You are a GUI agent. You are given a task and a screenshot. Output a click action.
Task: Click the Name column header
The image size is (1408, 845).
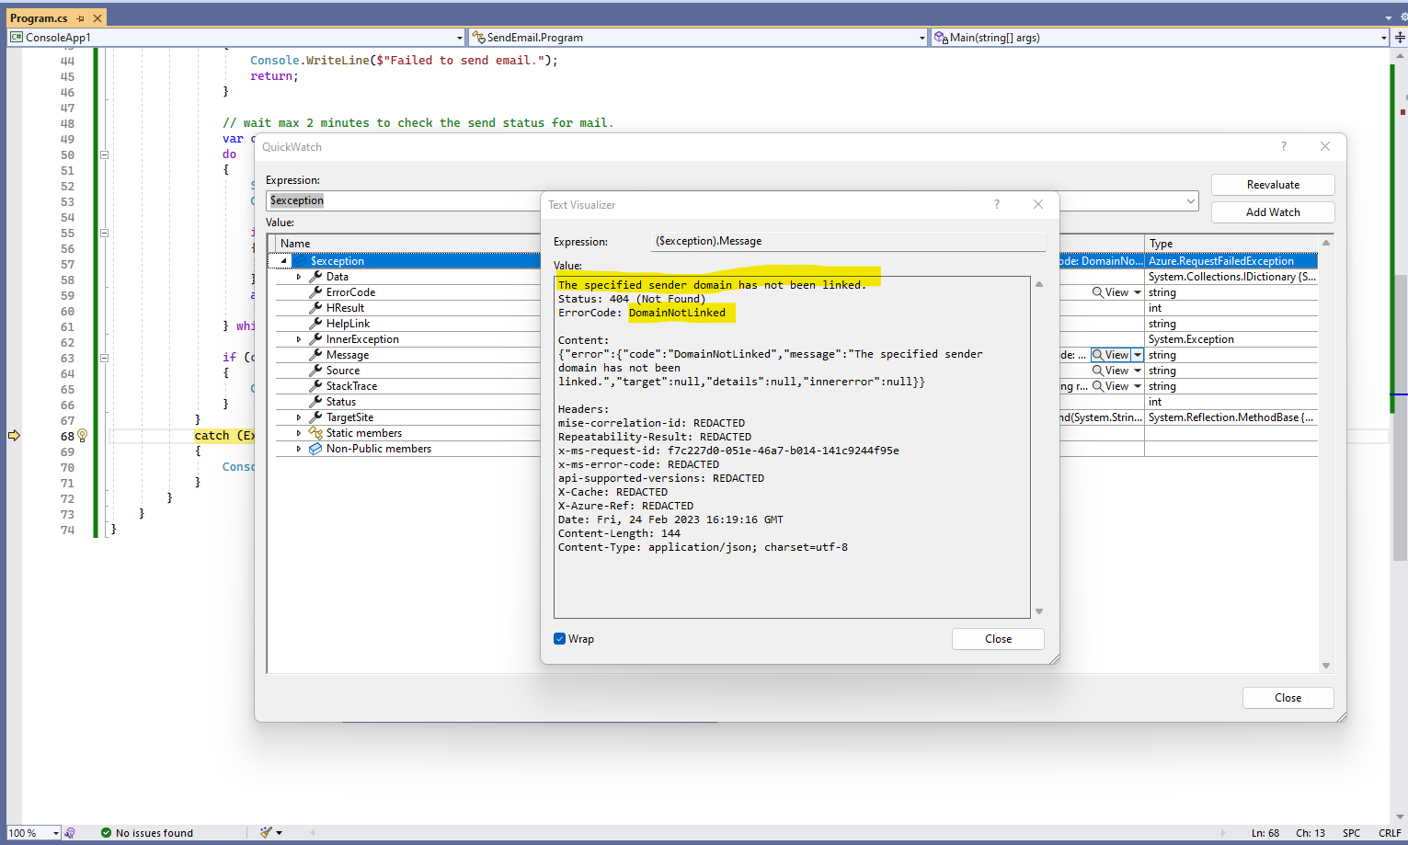point(408,244)
